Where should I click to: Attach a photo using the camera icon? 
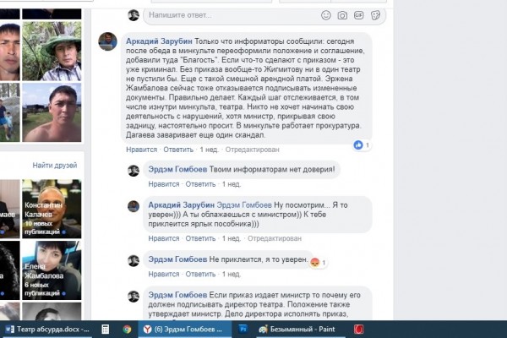click(x=342, y=15)
